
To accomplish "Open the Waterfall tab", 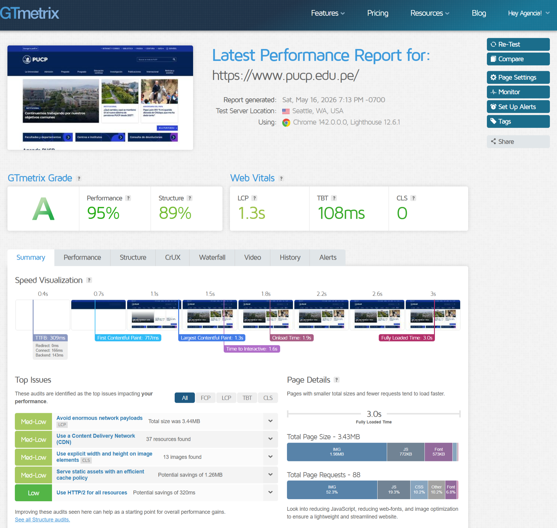I will pyautogui.click(x=212, y=258).
